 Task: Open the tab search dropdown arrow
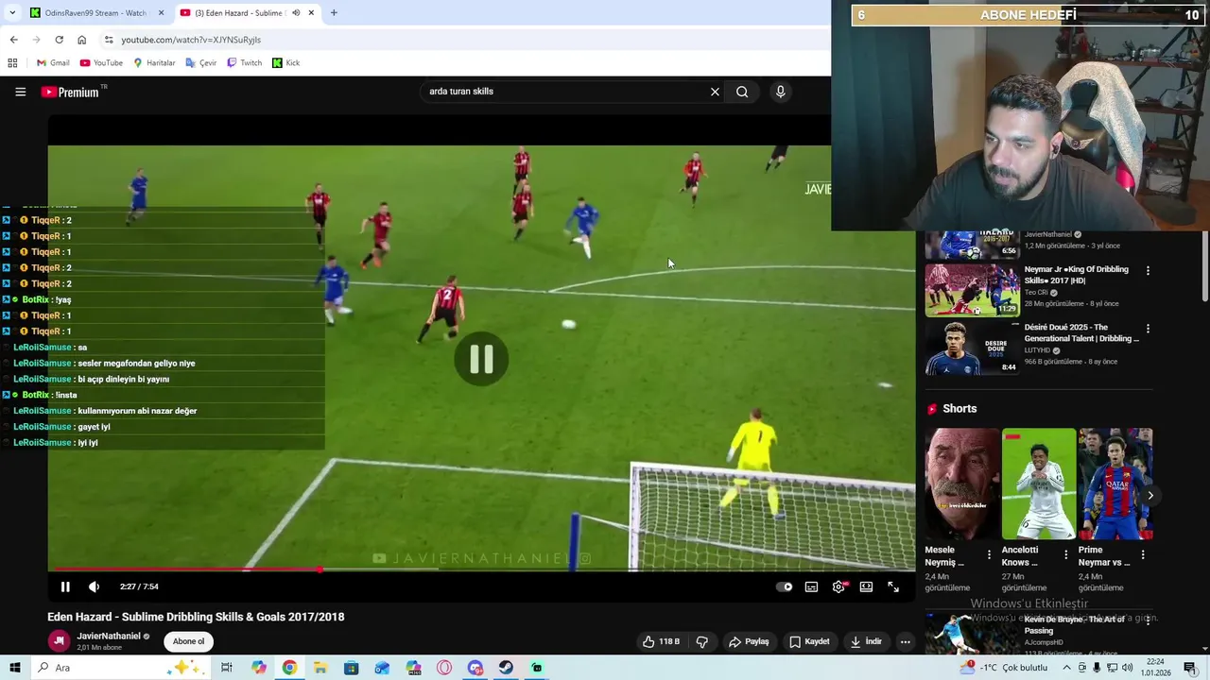click(x=11, y=13)
